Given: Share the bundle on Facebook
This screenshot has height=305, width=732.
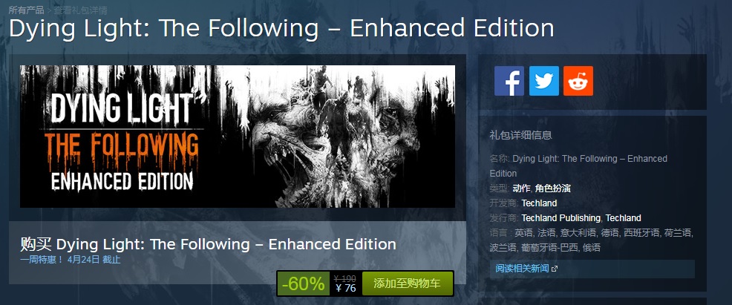Looking at the screenshot, I should [x=509, y=81].
